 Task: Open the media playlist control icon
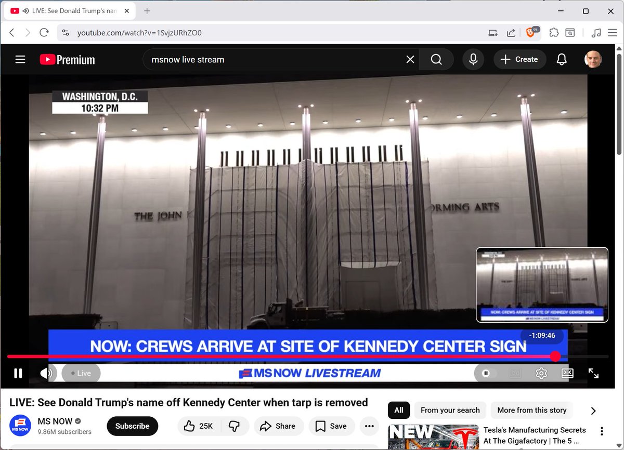point(596,33)
